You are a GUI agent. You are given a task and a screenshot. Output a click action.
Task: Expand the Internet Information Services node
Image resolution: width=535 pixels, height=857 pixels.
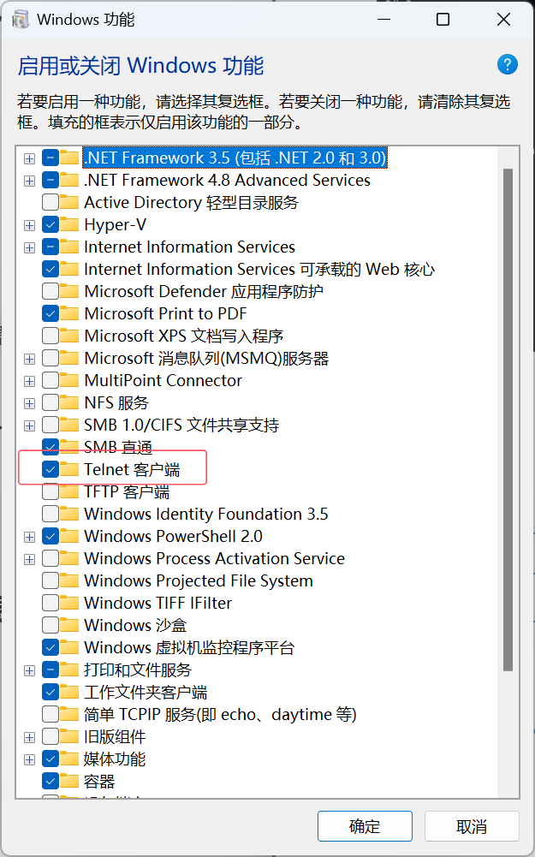pyautogui.click(x=30, y=247)
